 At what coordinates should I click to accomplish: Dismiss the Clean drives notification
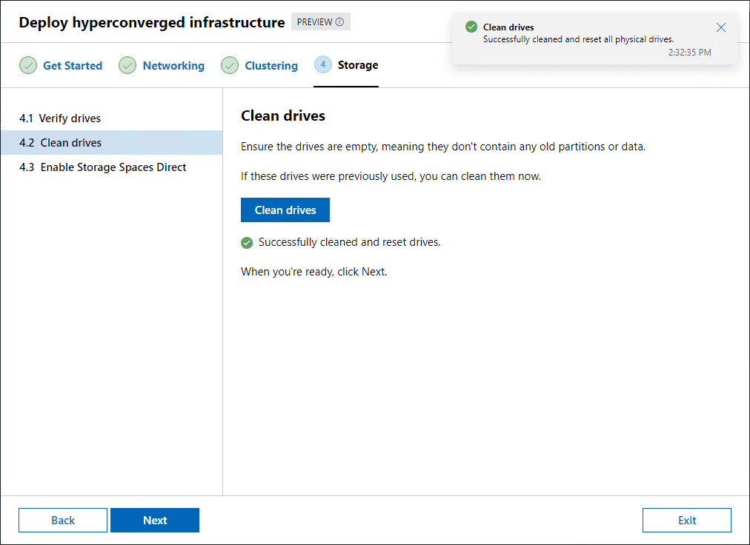click(x=721, y=28)
